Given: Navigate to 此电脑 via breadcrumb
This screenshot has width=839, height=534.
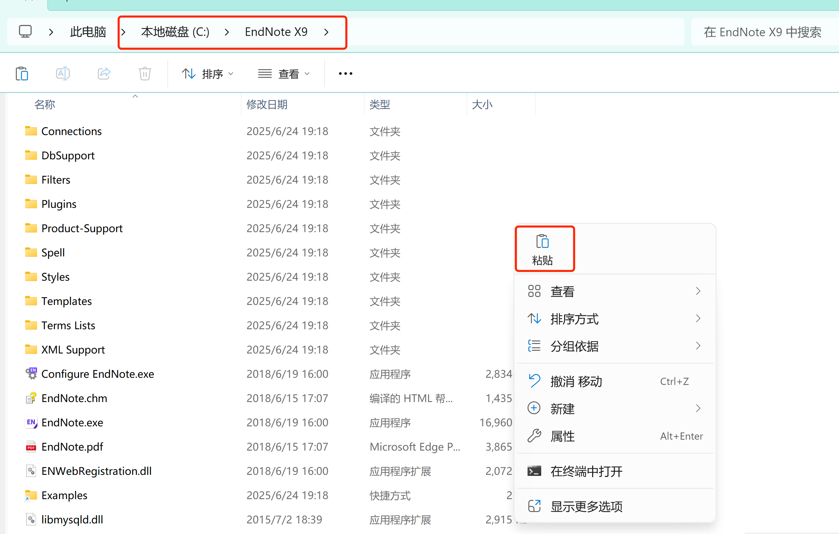Looking at the screenshot, I should tap(88, 32).
